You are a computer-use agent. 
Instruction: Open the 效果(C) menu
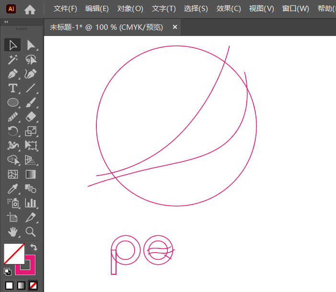click(x=229, y=9)
